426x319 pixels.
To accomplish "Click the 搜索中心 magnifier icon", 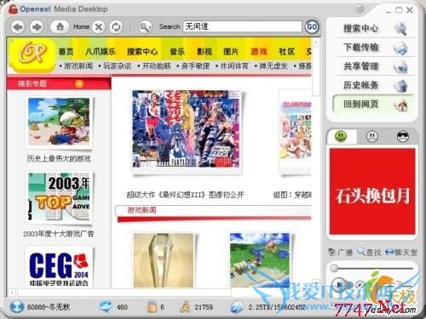I will click(x=400, y=29).
